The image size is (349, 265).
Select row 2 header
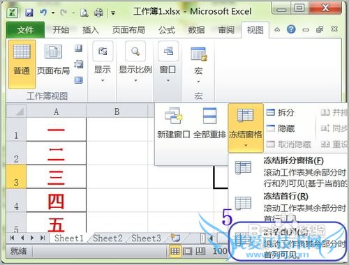(x=16, y=153)
